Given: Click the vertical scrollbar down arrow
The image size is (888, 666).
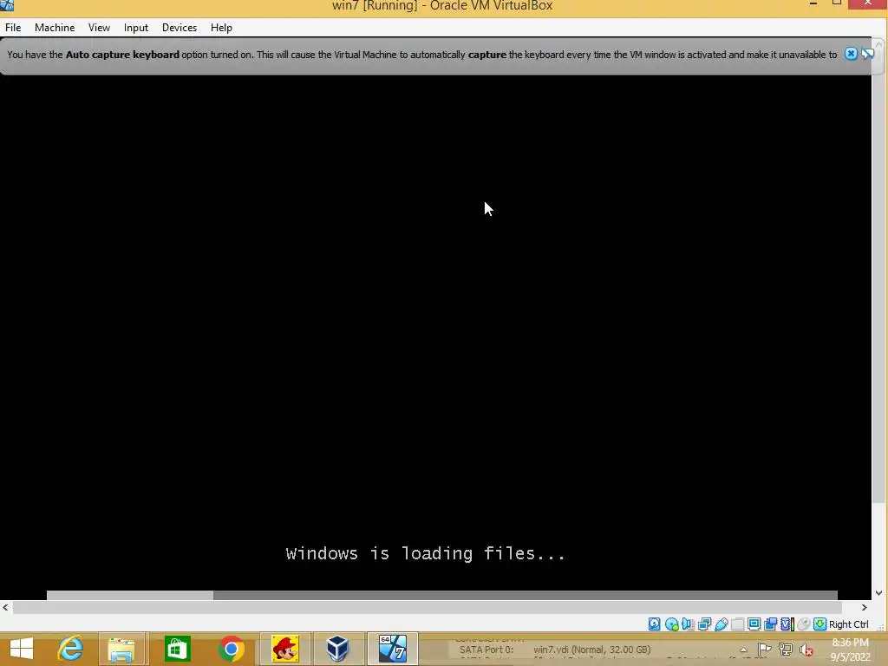Looking at the screenshot, I should tap(879, 593).
